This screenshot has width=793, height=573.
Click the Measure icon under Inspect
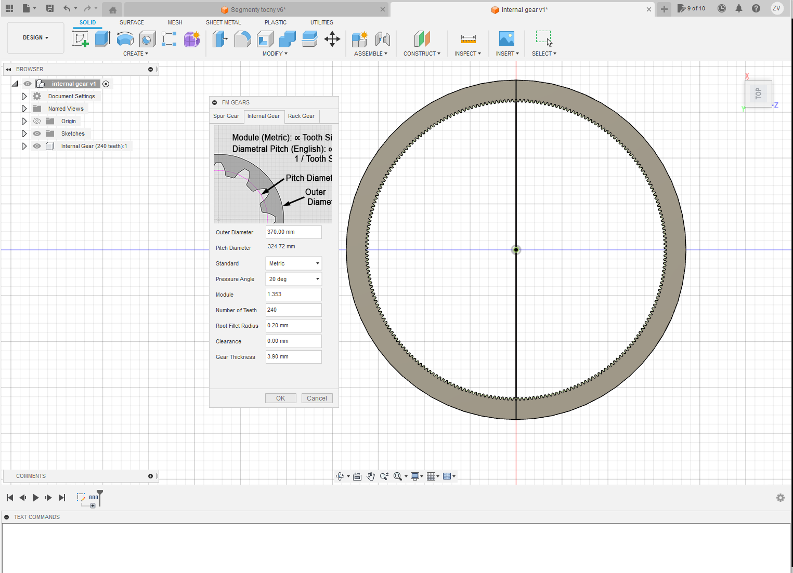pos(468,39)
